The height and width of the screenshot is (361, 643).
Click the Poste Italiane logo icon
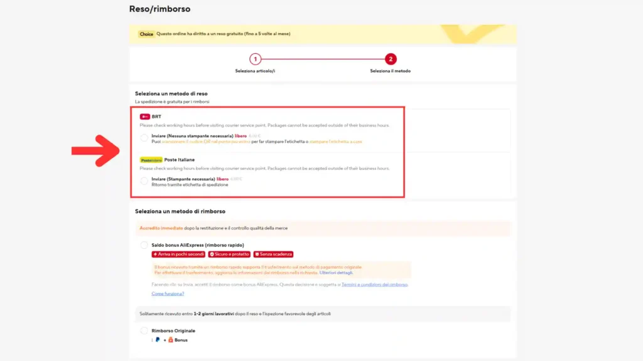tap(151, 160)
